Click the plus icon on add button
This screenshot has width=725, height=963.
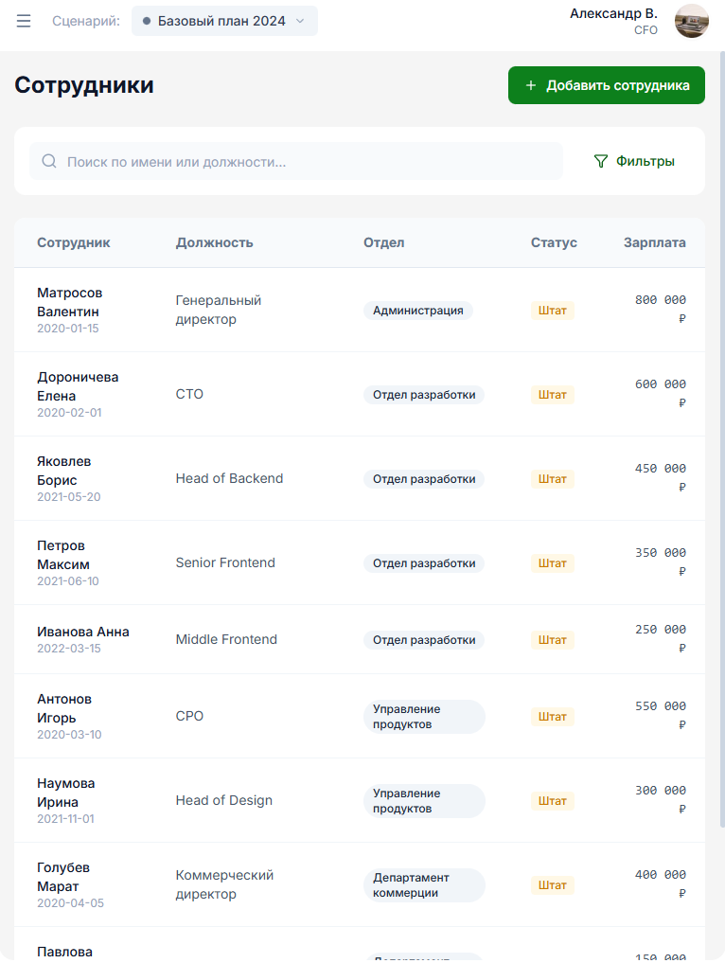[531, 86]
